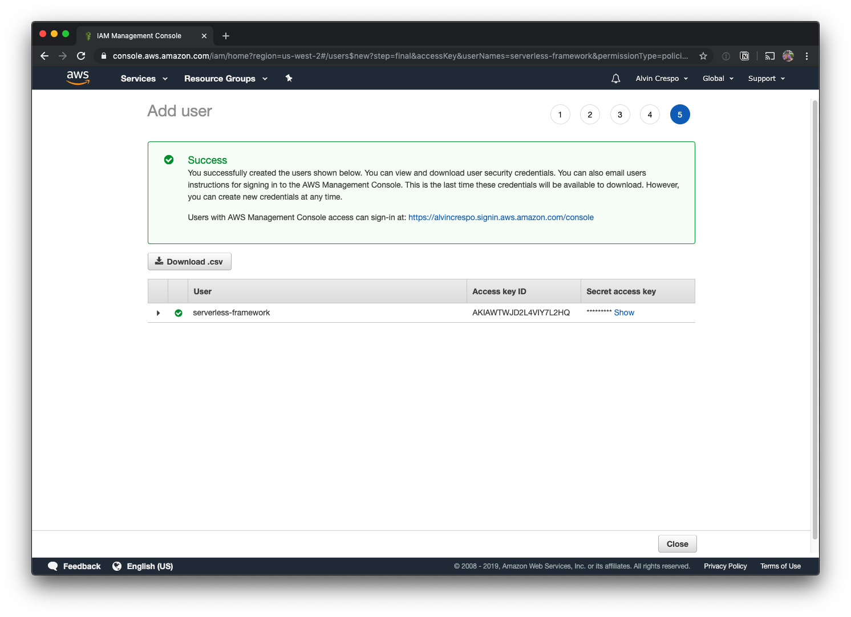
Task: Click the cast screen icon in toolbar
Action: [769, 56]
